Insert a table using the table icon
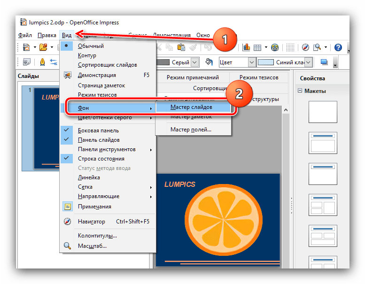Viewport: 365px width, 284px height. click(257, 47)
